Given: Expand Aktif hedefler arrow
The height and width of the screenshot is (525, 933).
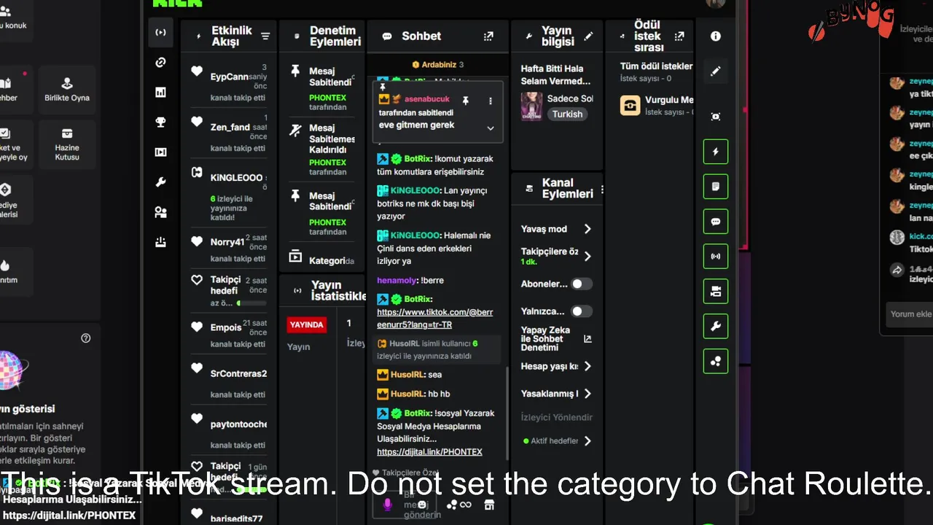Looking at the screenshot, I should pos(587,440).
